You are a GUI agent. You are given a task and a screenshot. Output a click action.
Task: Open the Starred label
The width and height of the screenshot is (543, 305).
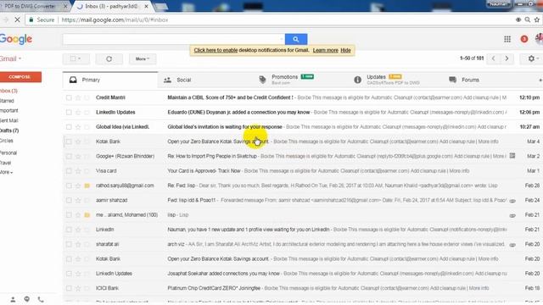pyautogui.click(x=7, y=101)
